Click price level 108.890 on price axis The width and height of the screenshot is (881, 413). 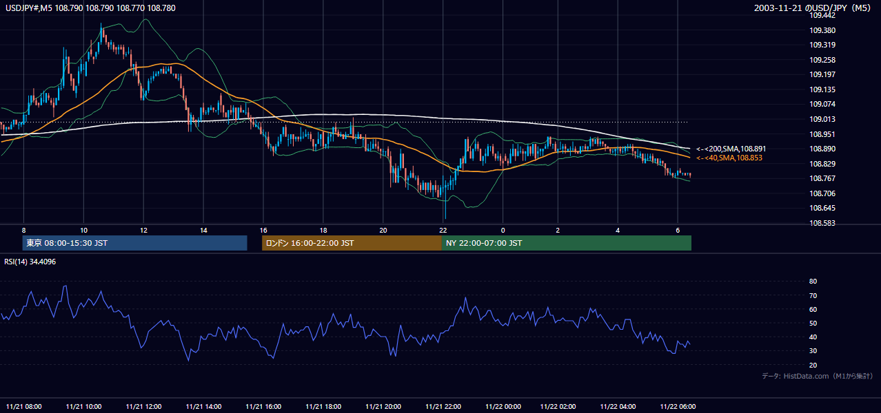(x=822, y=149)
